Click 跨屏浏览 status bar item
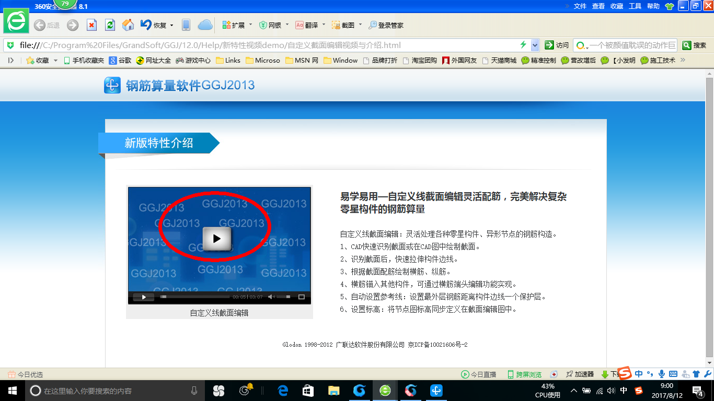The image size is (714, 401). click(524, 374)
